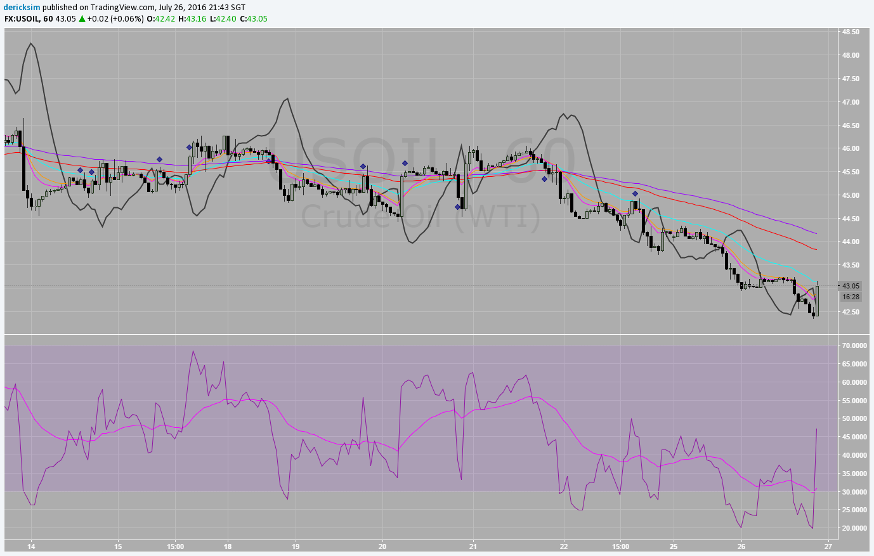Click the 44.00 price axis label

[851, 242]
